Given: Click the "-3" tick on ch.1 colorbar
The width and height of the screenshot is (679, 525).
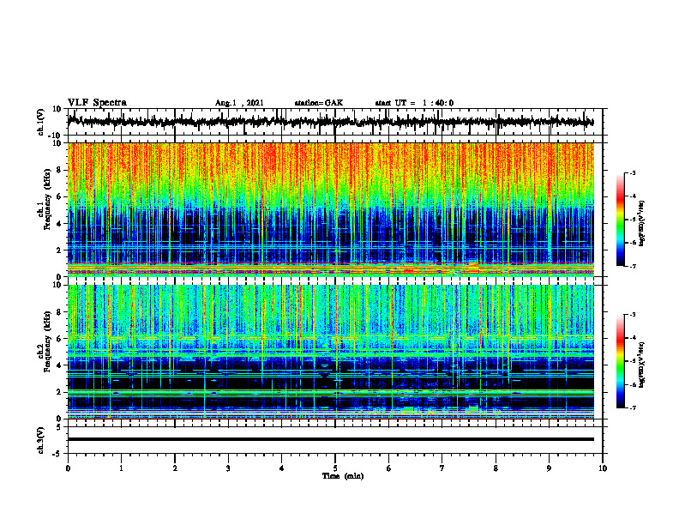Looking at the screenshot, I should click(633, 173).
